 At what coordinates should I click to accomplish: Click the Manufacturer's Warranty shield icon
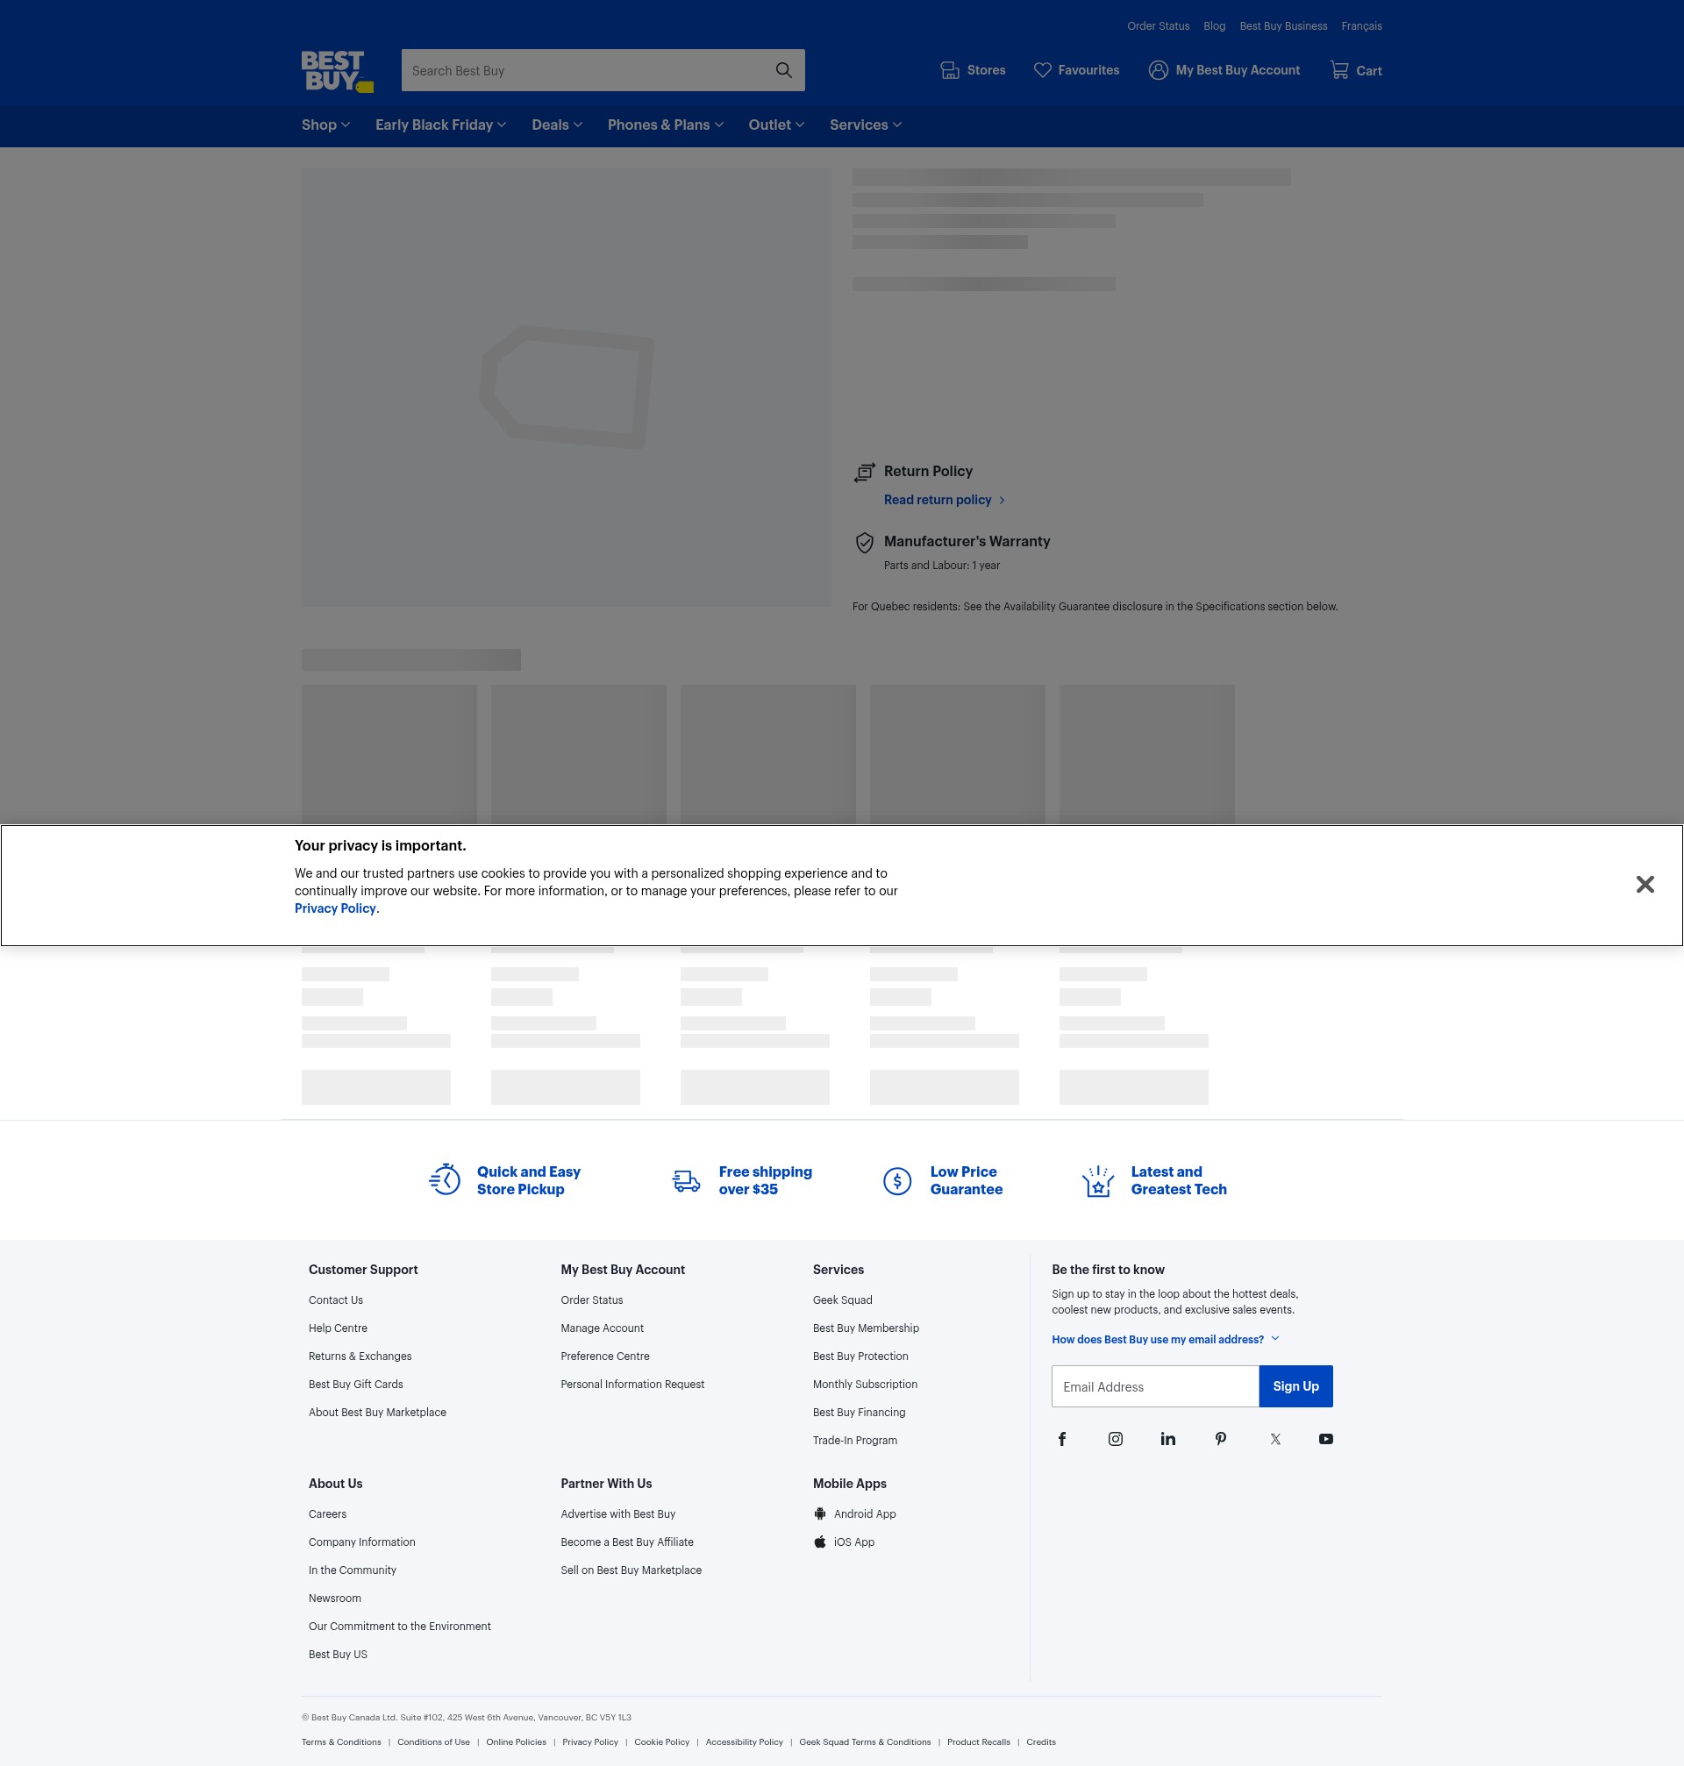click(865, 543)
